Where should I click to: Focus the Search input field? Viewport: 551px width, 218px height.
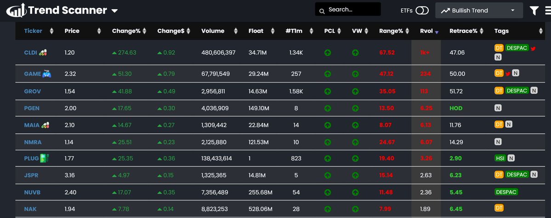tap(348, 9)
